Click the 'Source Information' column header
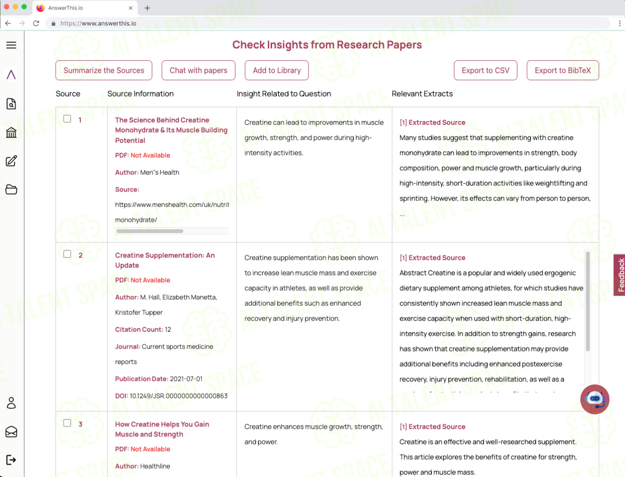This screenshot has width=625, height=477. (x=140, y=93)
